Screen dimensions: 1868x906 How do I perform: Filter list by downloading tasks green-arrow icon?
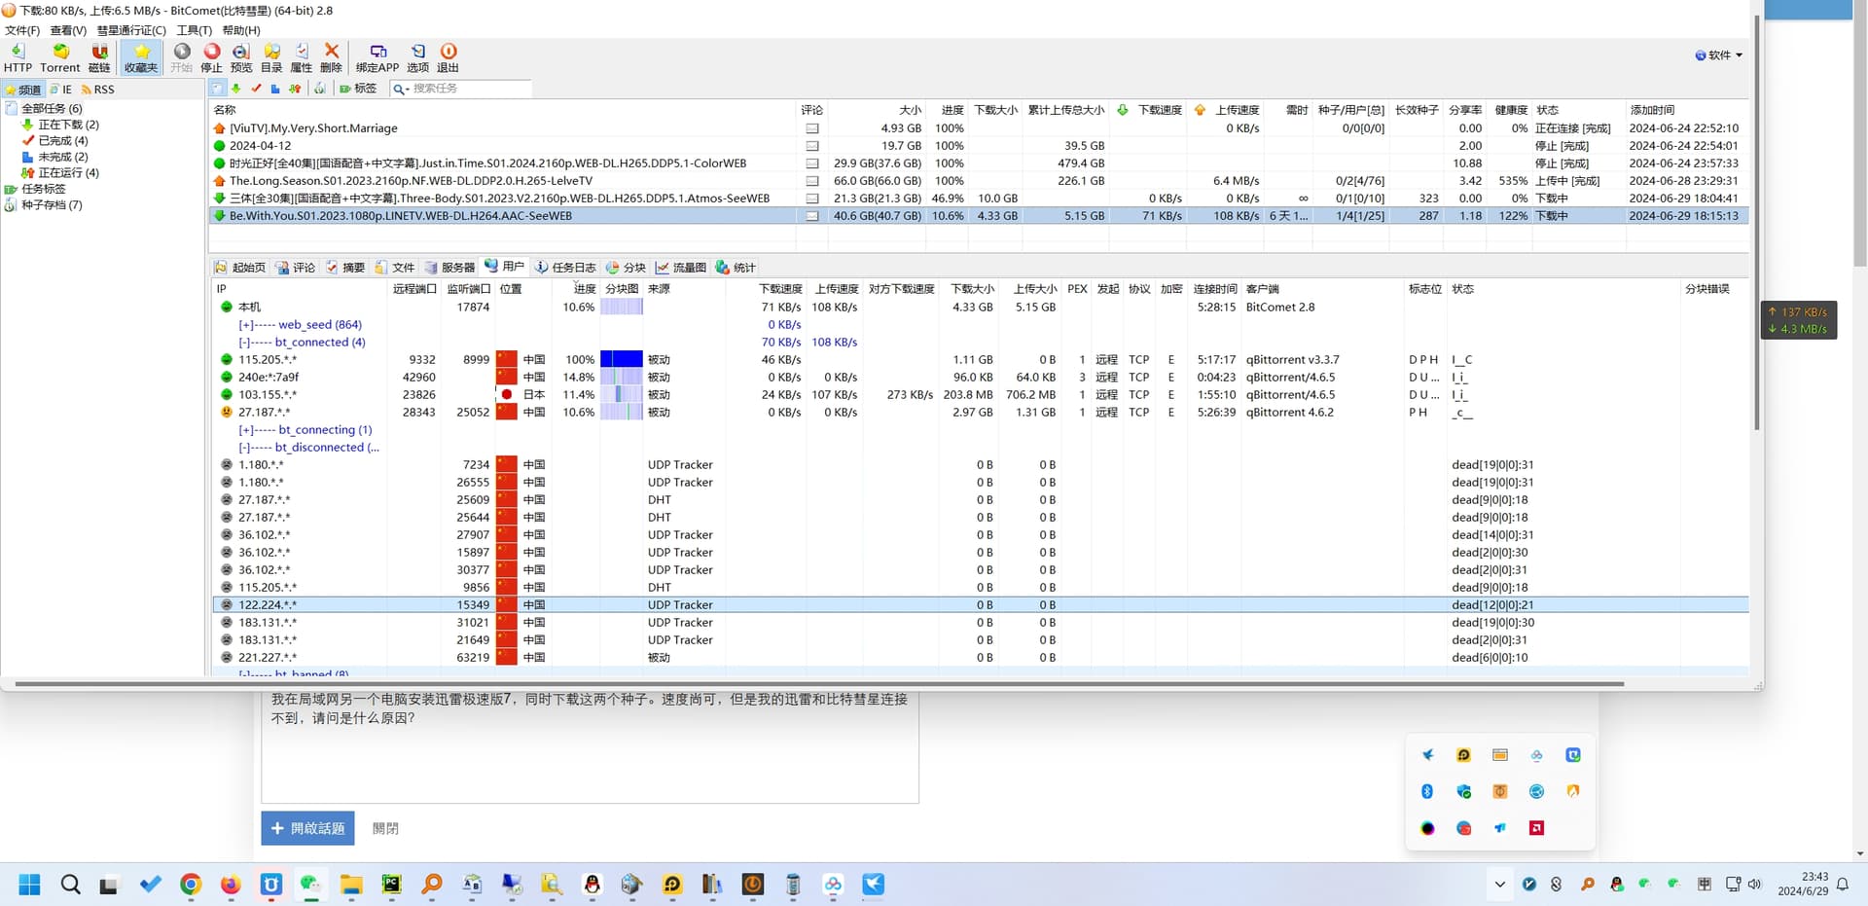click(x=236, y=89)
